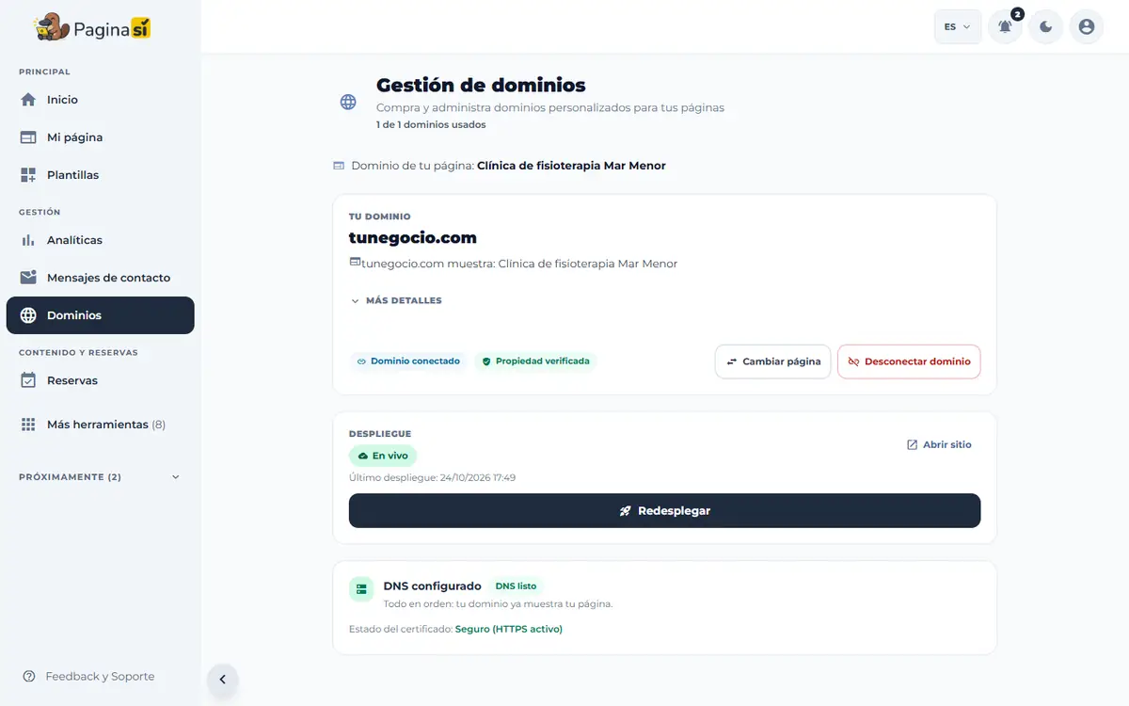Click the external-link icon of Abrir sitio
Image resolution: width=1129 pixels, height=706 pixels.
912,444
